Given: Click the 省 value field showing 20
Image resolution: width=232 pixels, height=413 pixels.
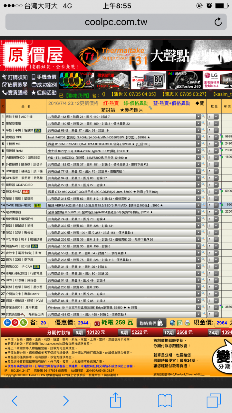Looking at the screenshot, I should pos(43,323).
